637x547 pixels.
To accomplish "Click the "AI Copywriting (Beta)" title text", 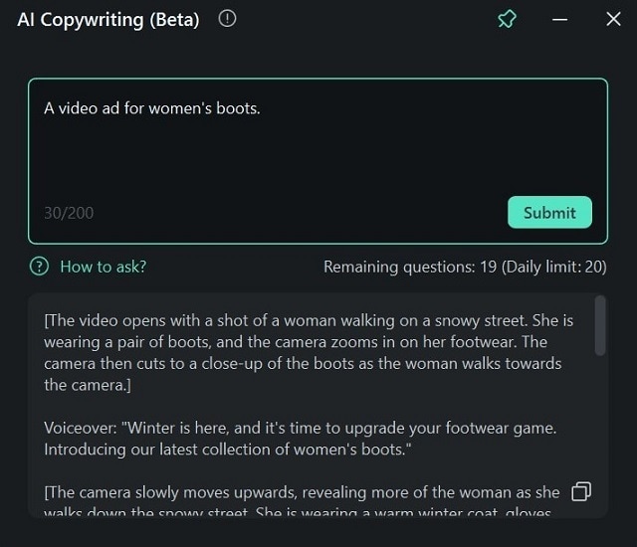I will [x=107, y=20].
